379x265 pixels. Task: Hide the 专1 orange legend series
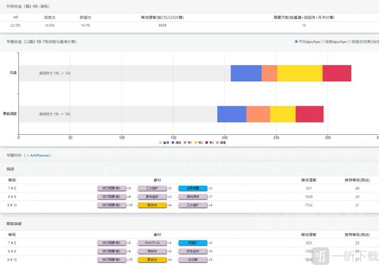(186, 143)
